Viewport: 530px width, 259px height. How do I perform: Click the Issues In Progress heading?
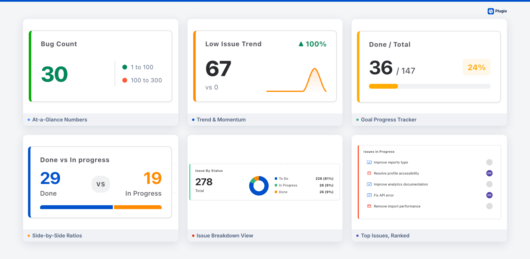pyautogui.click(x=379, y=152)
